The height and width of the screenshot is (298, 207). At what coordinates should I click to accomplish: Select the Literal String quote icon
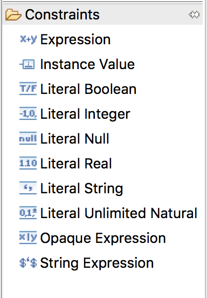(x=28, y=188)
